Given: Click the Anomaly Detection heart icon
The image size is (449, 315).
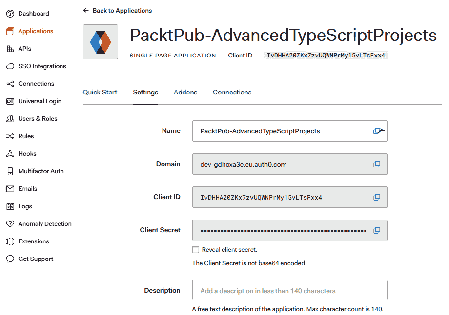Looking at the screenshot, I should pos(10,224).
